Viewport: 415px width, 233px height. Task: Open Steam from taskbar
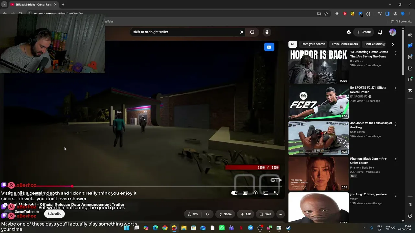coord(288,228)
